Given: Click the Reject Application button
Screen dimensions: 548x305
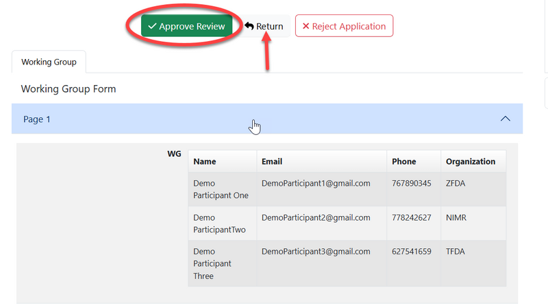Looking at the screenshot, I should [344, 26].
